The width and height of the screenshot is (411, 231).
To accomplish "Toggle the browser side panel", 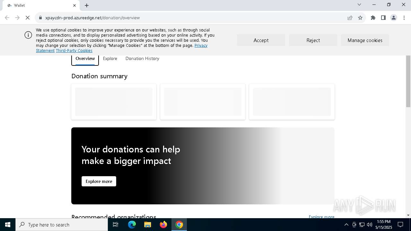I will coord(383,18).
